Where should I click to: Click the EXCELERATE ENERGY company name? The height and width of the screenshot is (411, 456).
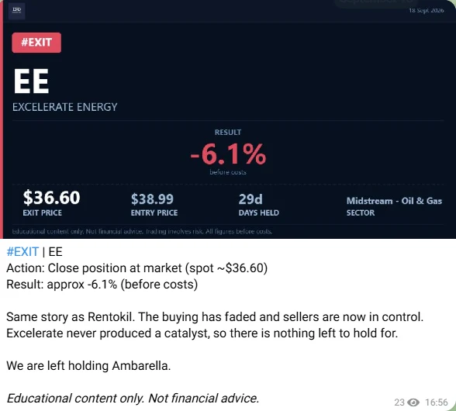65,107
